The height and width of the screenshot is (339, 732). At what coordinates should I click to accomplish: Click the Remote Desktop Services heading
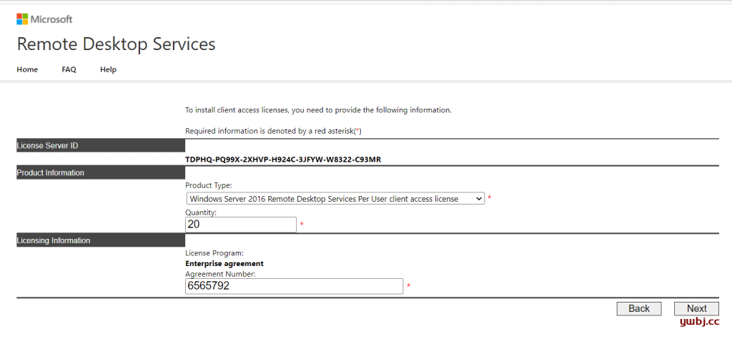tap(117, 44)
